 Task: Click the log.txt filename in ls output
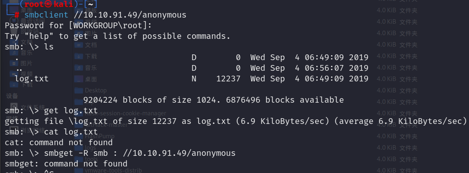click(32, 79)
